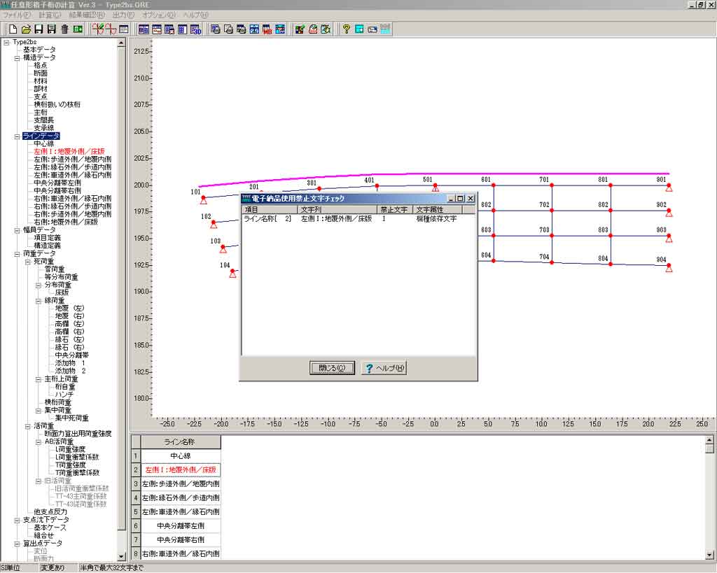
Task: Click the New file icon in the toolbar
Action: click(13, 29)
